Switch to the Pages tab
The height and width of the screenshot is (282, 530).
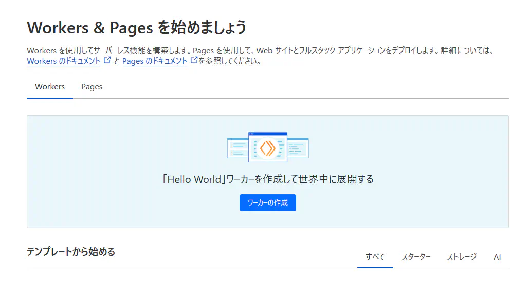click(92, 87)
